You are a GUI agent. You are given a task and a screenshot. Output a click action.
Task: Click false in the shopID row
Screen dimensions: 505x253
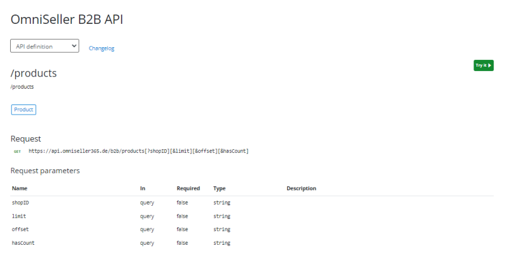(182, 203)
